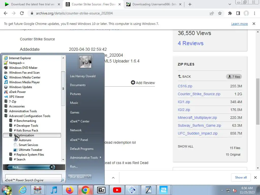Toggle the Chrome side panel
The image size is (260, 195).
[x=238, y=13]
